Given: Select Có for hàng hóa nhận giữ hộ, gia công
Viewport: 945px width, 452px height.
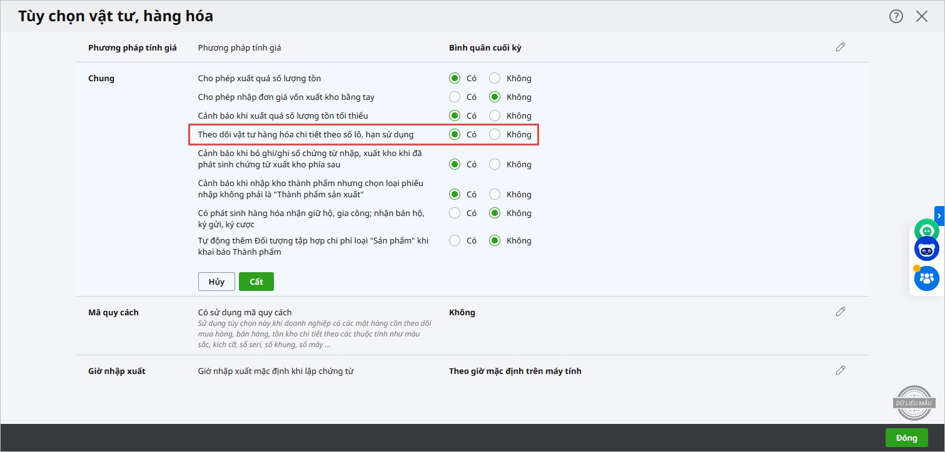Looking at the screenshot, I should pos(455,214).
